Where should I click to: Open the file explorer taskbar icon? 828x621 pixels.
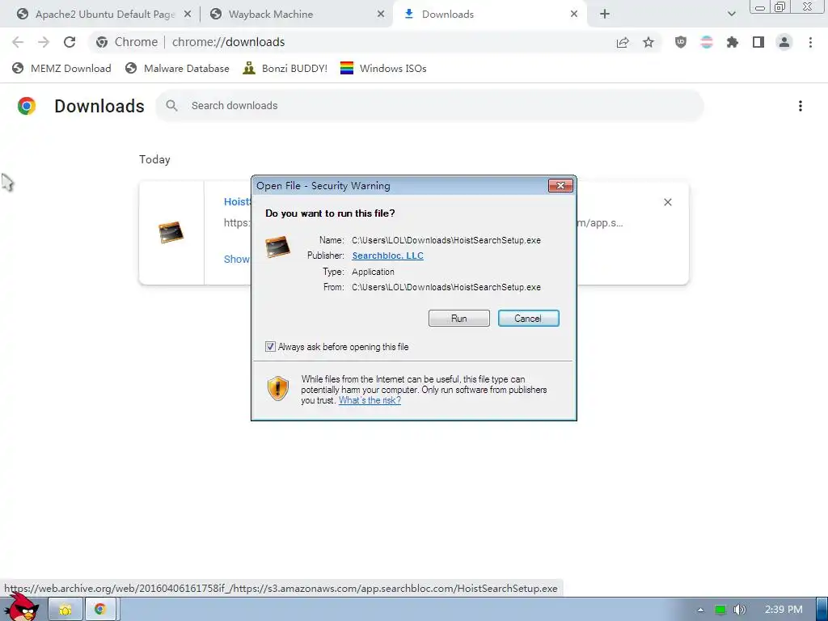65,610
